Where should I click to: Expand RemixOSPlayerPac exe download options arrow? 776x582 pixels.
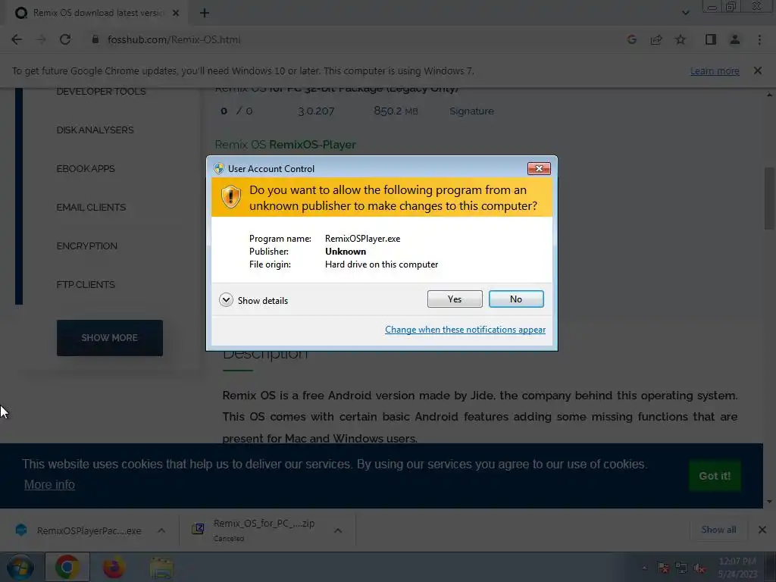(x=161, y=530)
